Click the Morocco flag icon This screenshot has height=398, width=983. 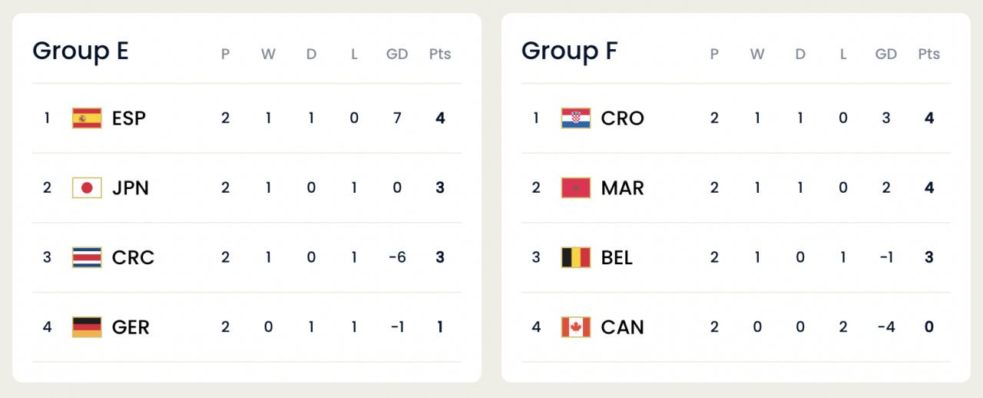(576, 188)
